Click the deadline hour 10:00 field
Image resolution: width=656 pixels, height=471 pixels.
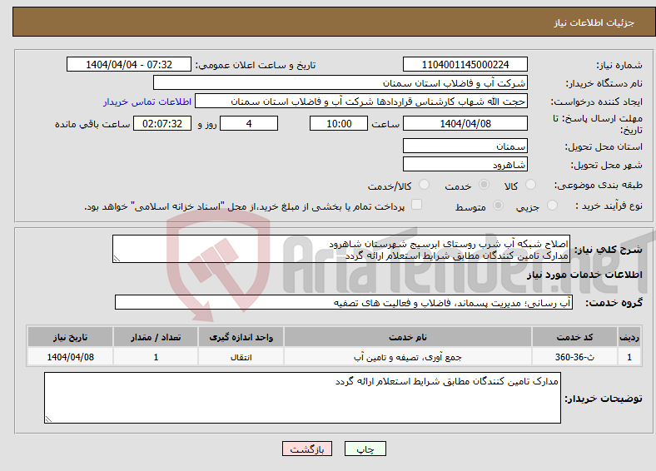(339, 123)
